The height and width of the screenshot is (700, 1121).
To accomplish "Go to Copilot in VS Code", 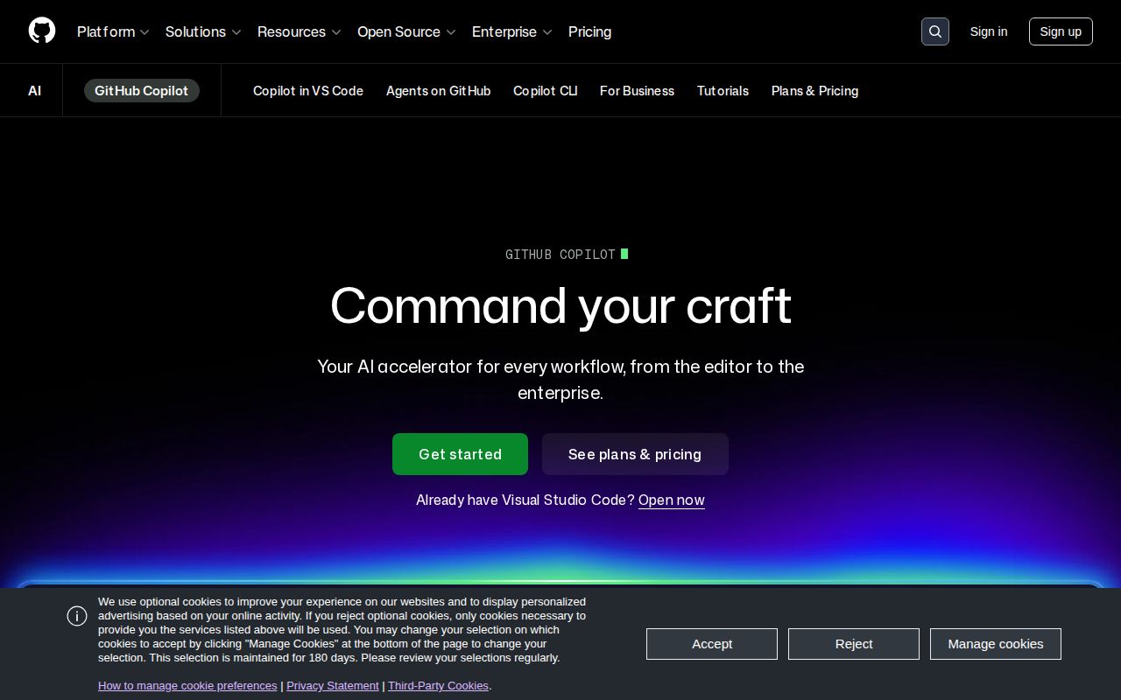I will click(x=308, y=91).
